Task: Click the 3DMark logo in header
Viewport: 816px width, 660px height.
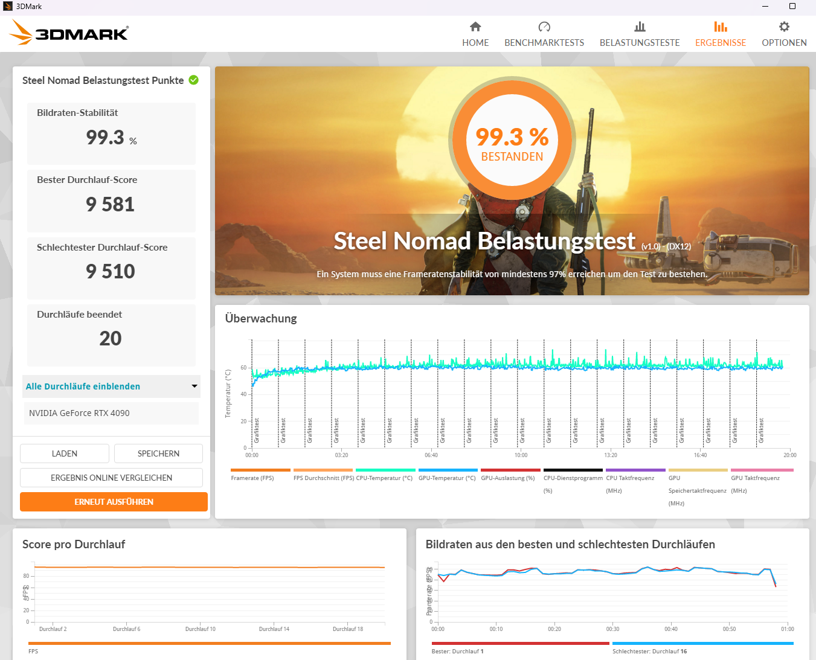Action: click(69, 33)
